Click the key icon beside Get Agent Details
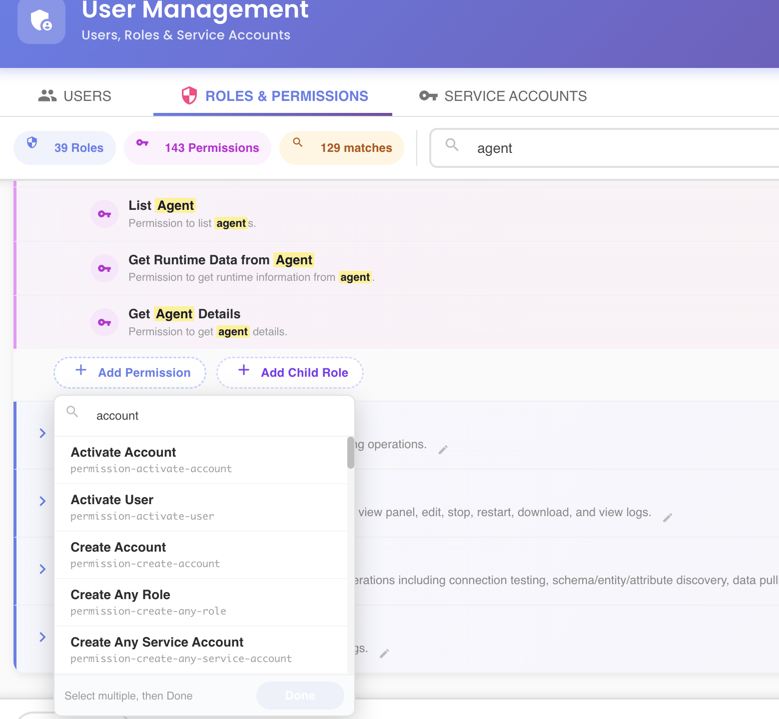Viewport: 779px width, 719px height. coord(104,322)
